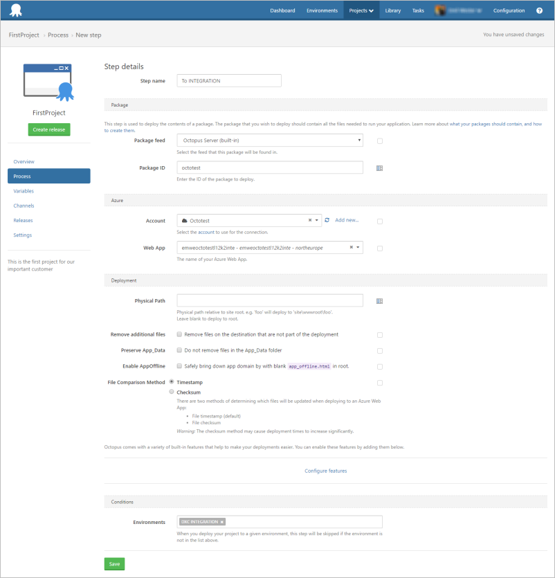Clear the selected Octotest account
Image resolution: width=555 pixels, height=578 pixels.
tap(310, 220)
